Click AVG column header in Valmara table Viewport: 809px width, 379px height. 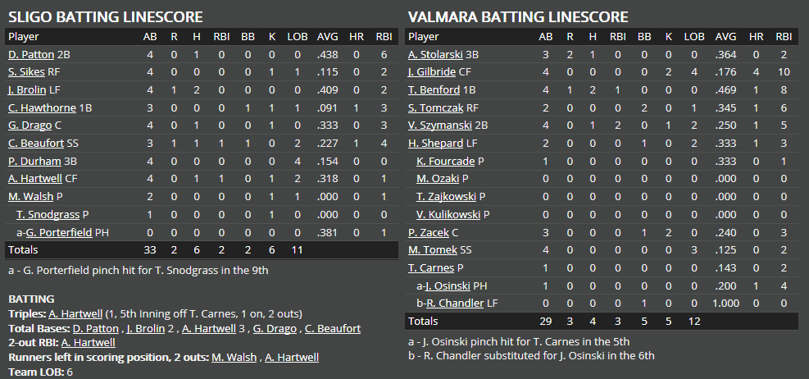[x=725, y=36]
